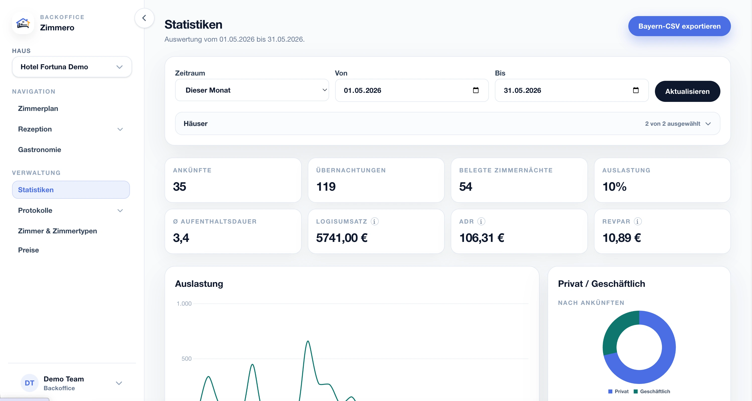752x401 pixels.
Task: Click the Ankünfte card value 35
Action: pos(179,187)
